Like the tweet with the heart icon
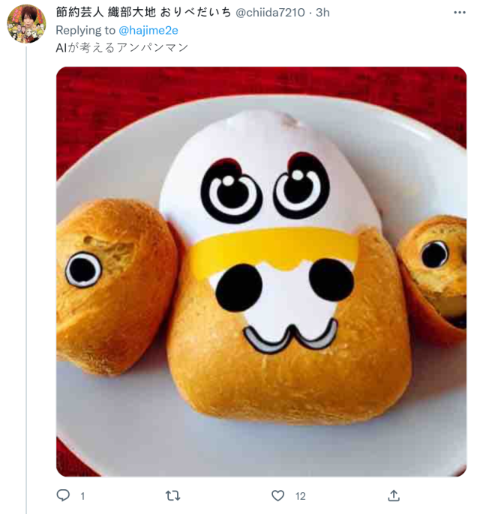Image resolution: width=480 pixels, height=514 pixels. pyautogui.click(x=278, y=495)
